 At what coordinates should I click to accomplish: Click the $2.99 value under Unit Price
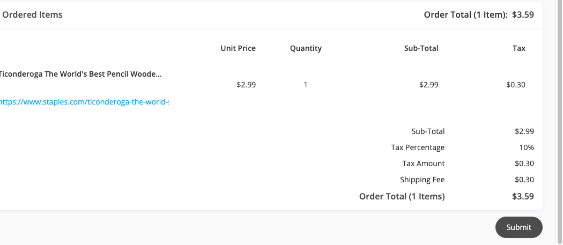pos(246,85)
